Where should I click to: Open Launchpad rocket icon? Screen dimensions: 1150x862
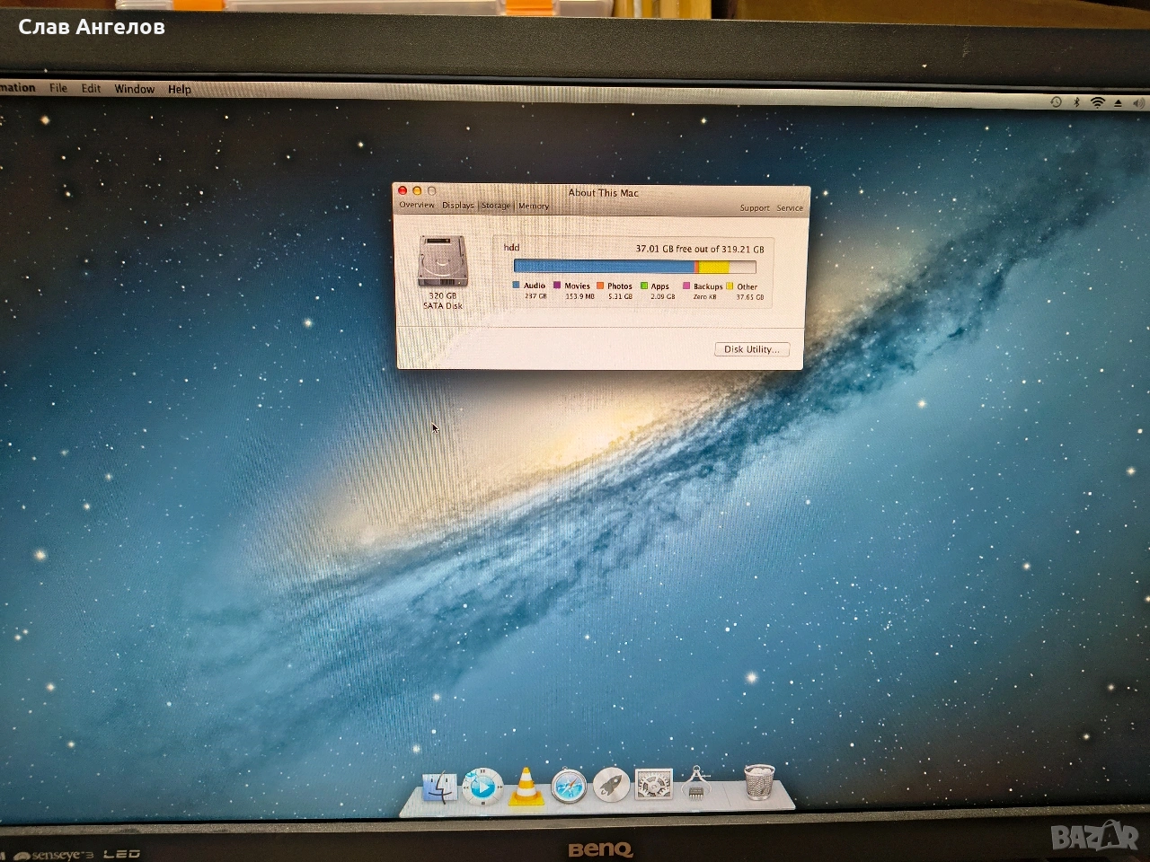point(611,785)
